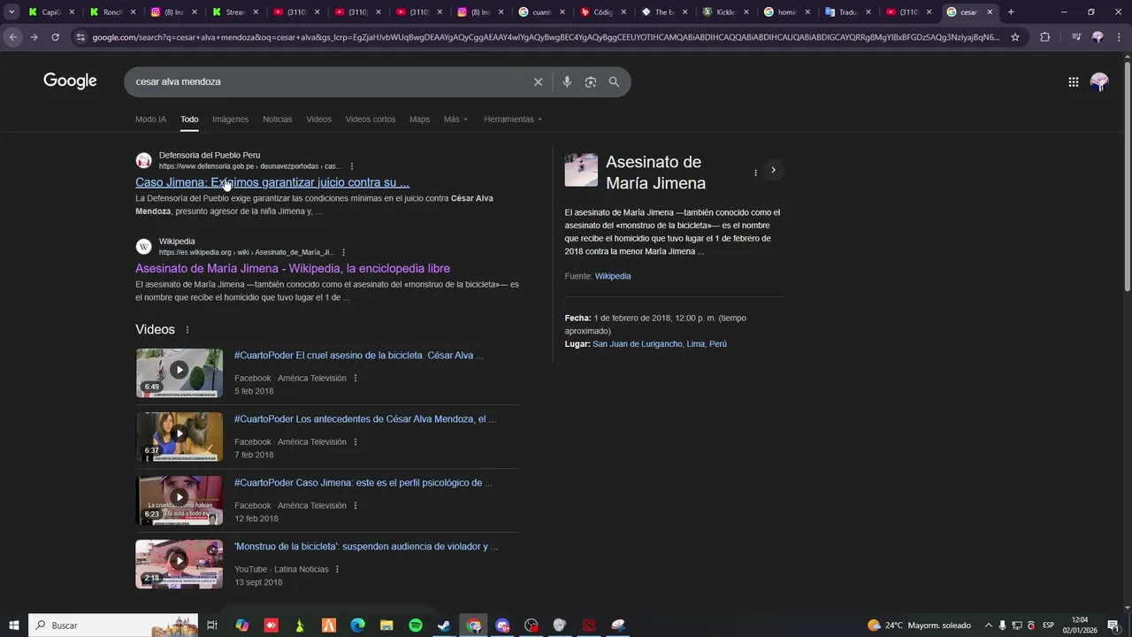1132x637 pixels.
Task: Click the Windows Buscar search box
Action: pos(115,625)
